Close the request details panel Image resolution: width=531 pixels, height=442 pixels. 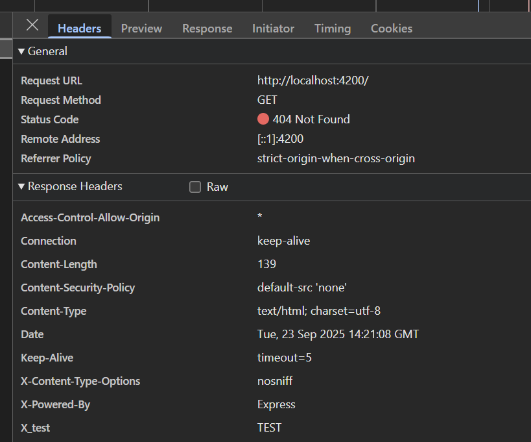[x=32, y=25]
